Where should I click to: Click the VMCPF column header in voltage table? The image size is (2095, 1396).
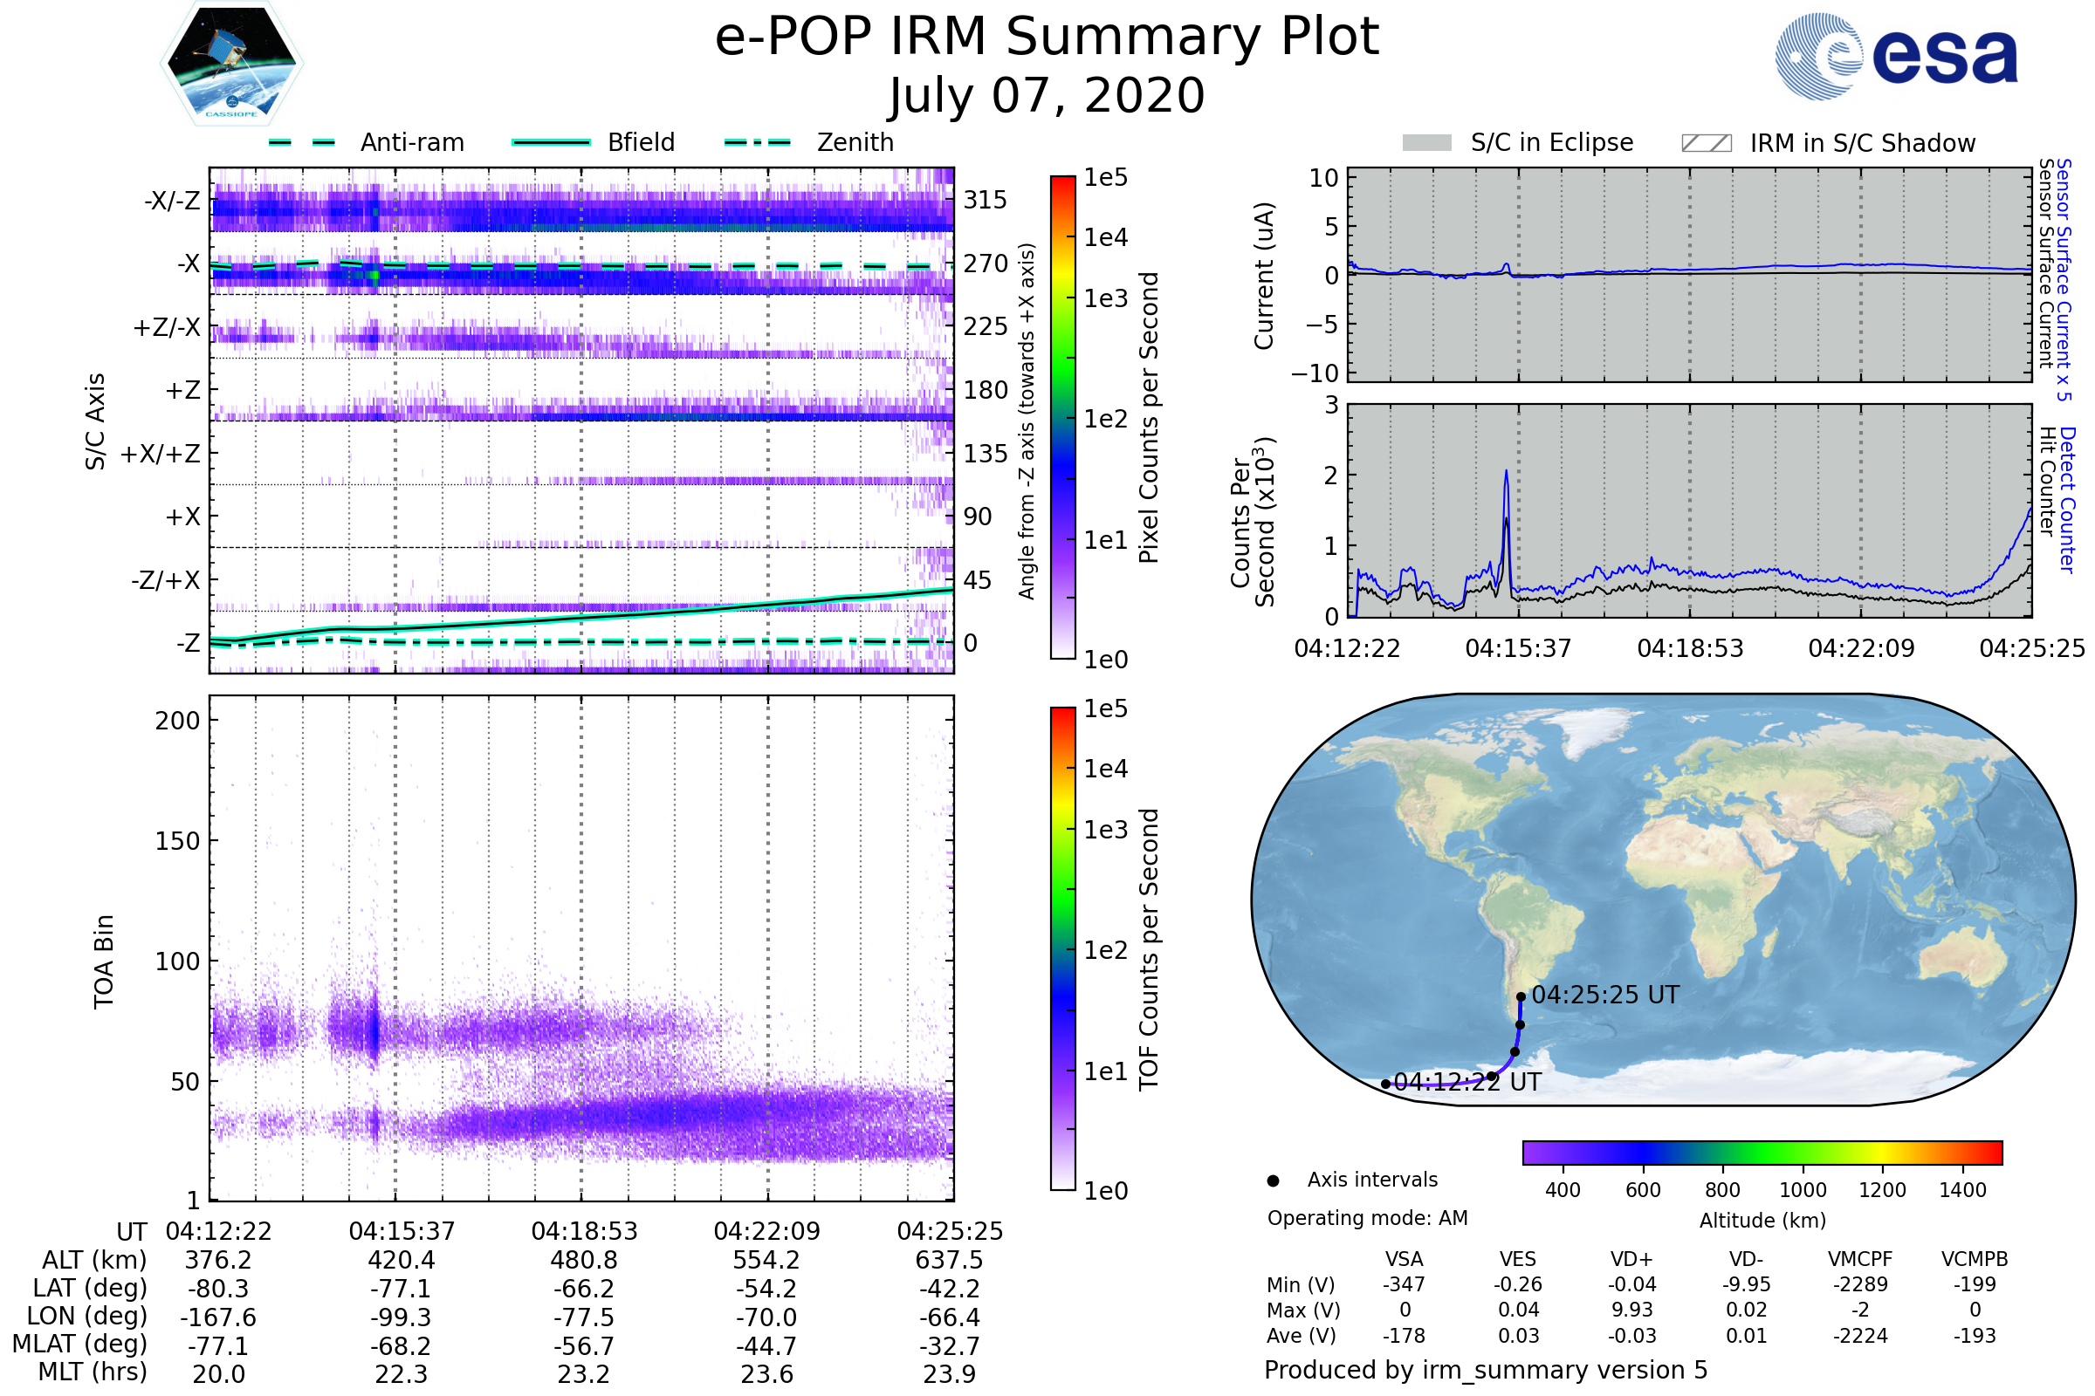coord(1860,1259)
